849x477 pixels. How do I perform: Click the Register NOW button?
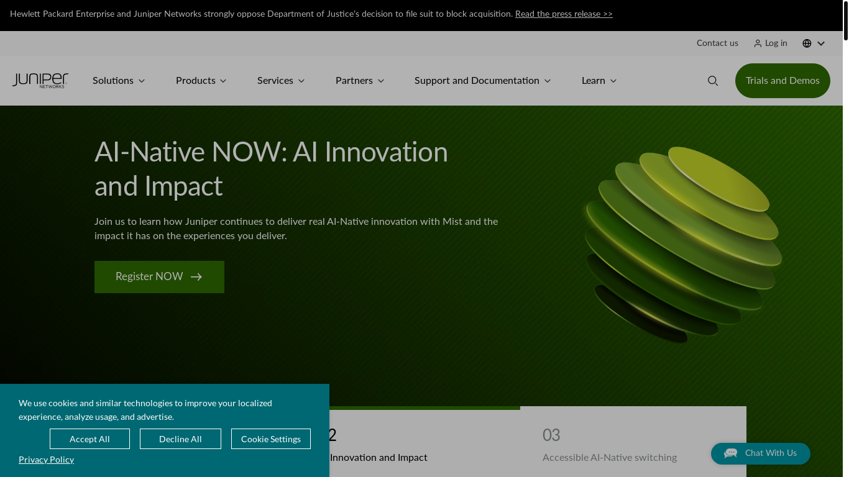click(x=159, y=277)
